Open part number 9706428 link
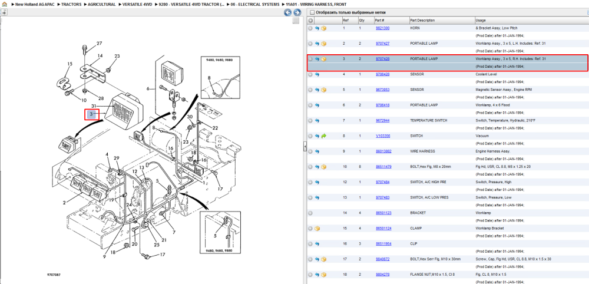The width and height of the screenshot is (589, 284). (x=382, y=74)
